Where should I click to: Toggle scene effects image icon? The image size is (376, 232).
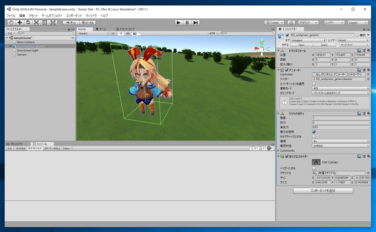135,33
